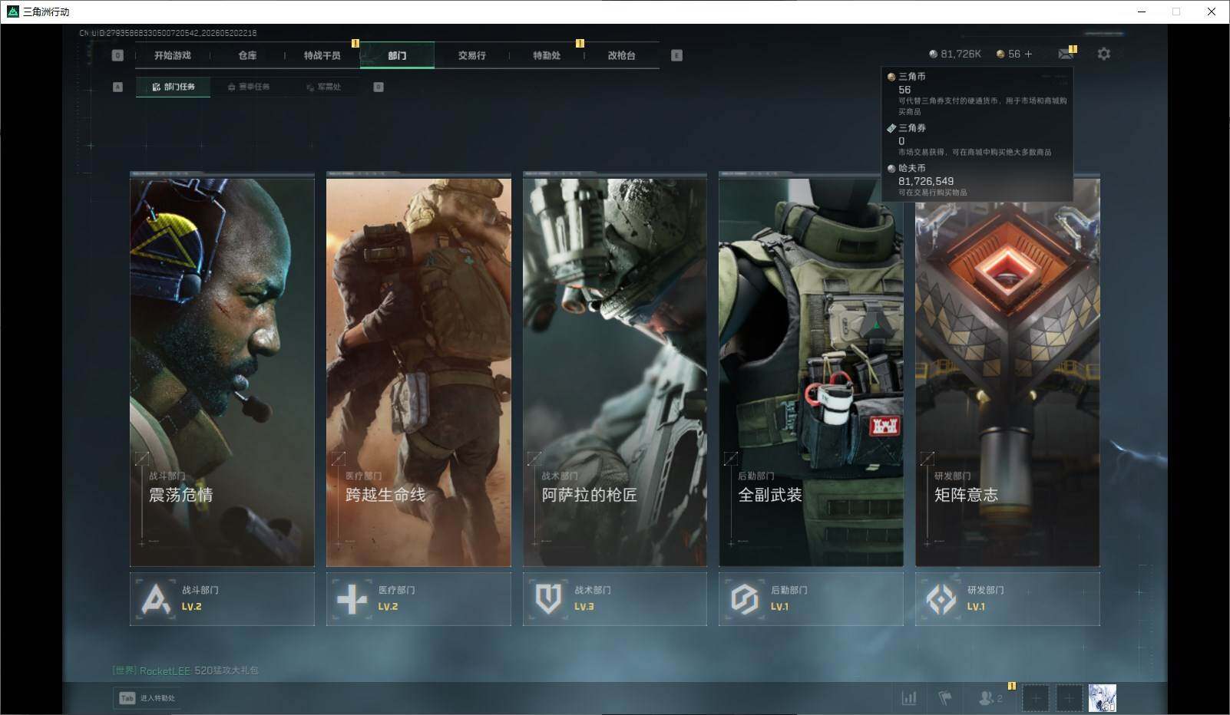Open the mail envelope icon
This screenshot has height=715, width=1230.
(1066, 54)
